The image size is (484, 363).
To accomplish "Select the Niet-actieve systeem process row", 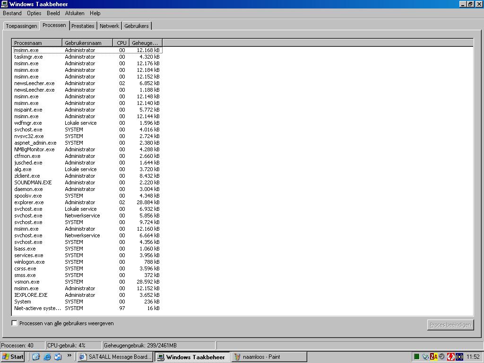I will (87, 308).
